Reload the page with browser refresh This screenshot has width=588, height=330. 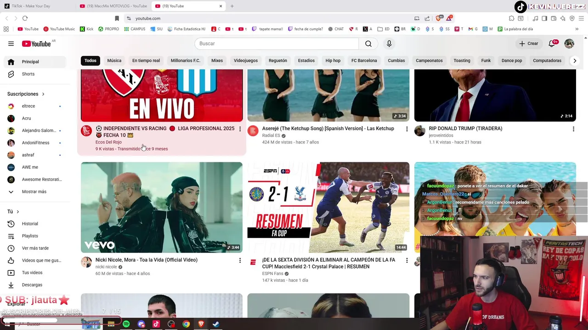(x=25, y=18)
